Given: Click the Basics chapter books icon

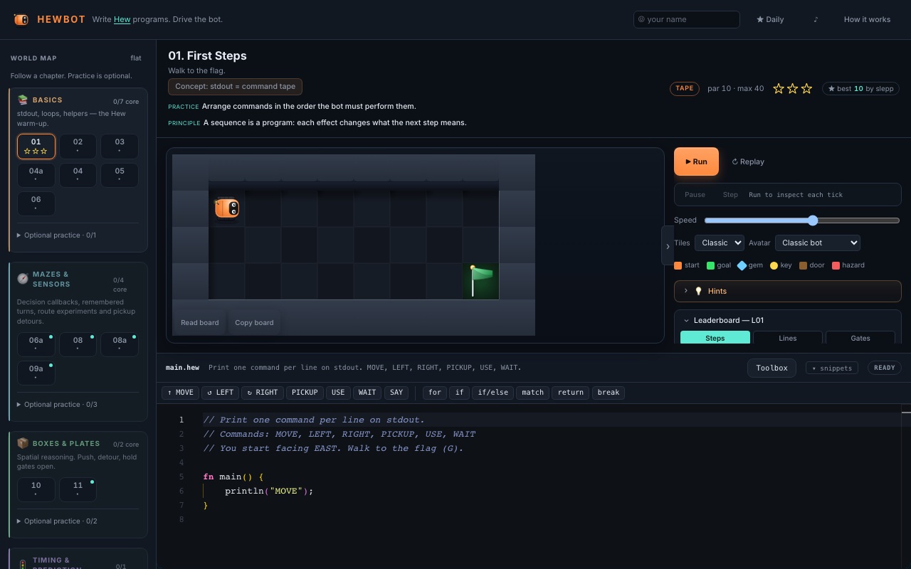Looking at the screenshot, I should pyautogui.click(x=23, y=100).
